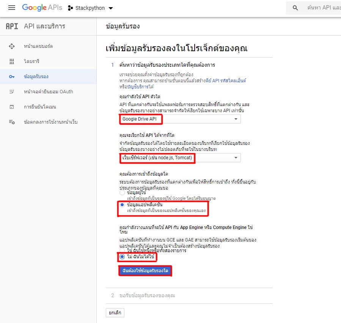Click the search magnifier icon
The image size is (341, 323).
click(x=295, y=8)
